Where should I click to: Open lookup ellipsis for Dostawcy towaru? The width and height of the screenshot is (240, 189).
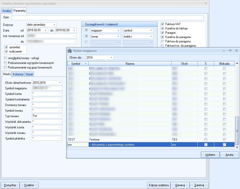(x=60, y=105)
